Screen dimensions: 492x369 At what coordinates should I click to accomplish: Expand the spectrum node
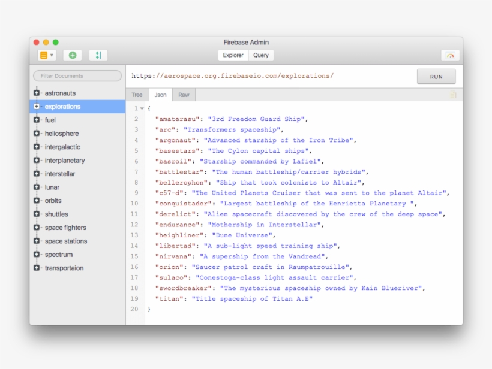tap(37, 255)
